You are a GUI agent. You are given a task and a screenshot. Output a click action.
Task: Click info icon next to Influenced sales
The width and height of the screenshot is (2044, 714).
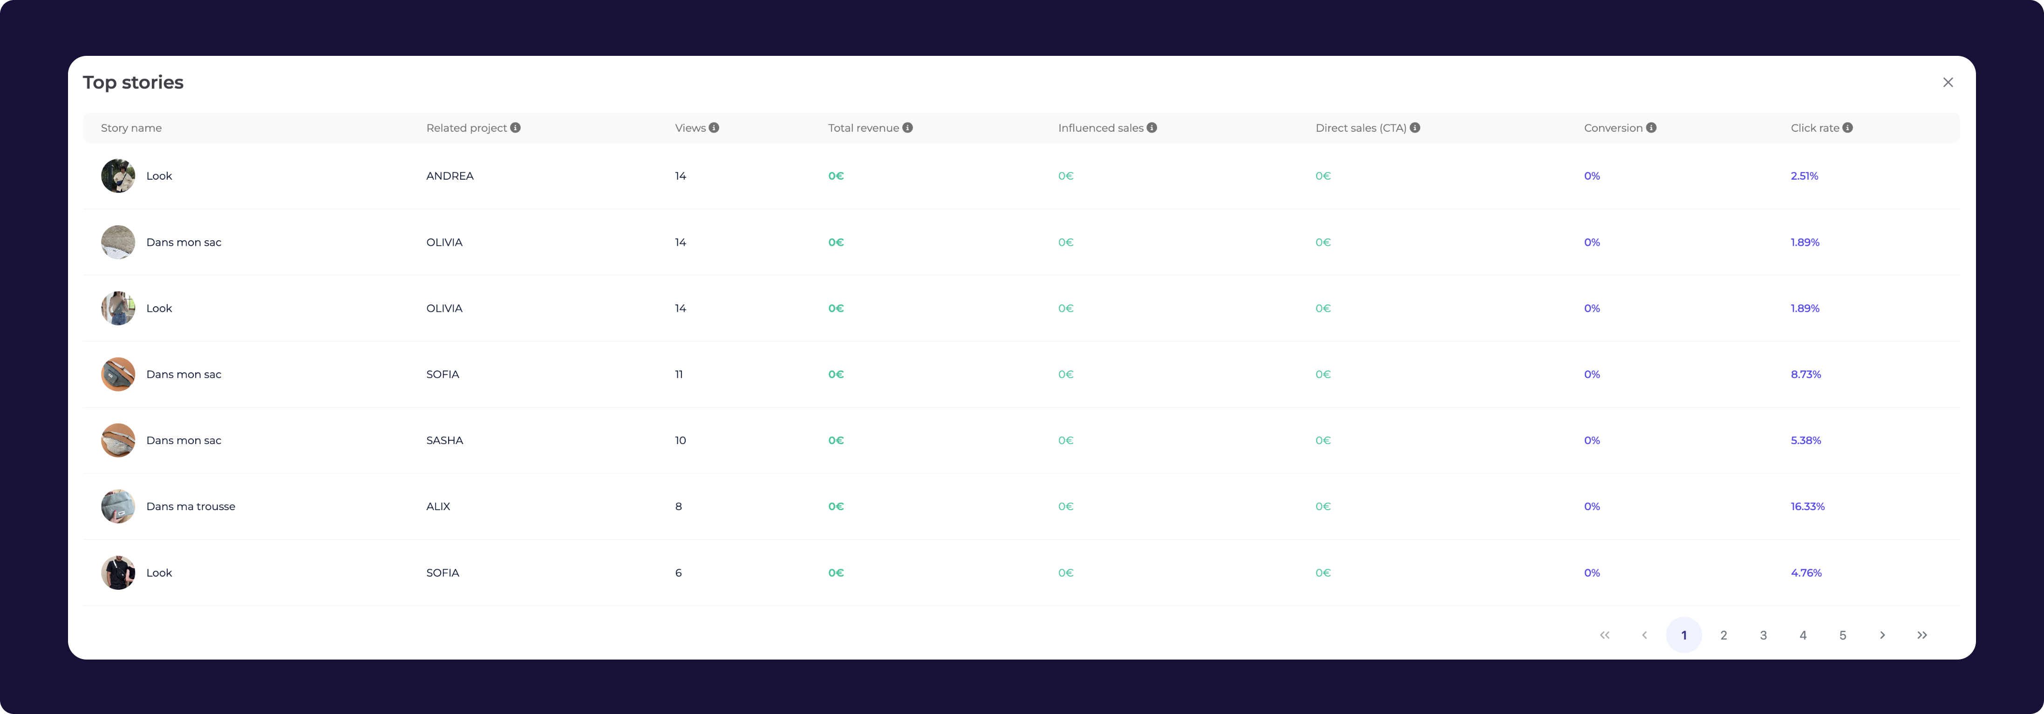tap(1152, 128)
